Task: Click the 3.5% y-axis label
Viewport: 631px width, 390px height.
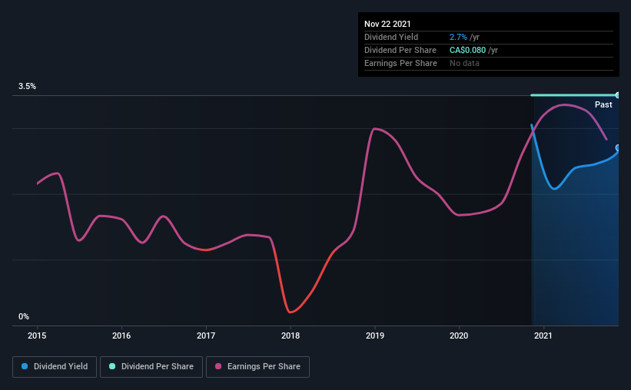Action: [x=27, y=86]
